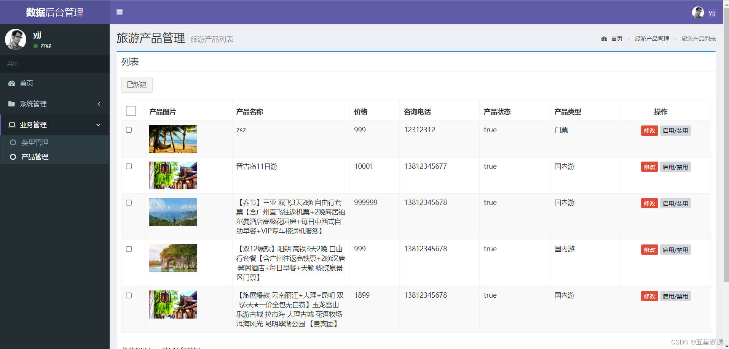Check the box for the 【双12爆款】阳朔 row

coord(129,249)
